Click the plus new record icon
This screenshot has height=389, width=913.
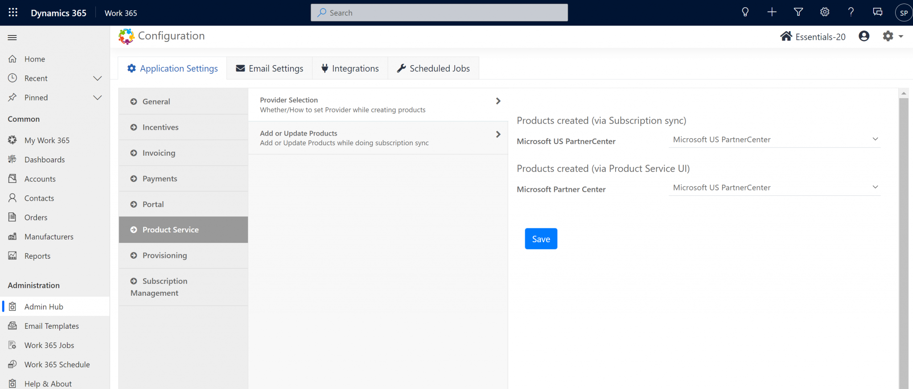(772, 12)
